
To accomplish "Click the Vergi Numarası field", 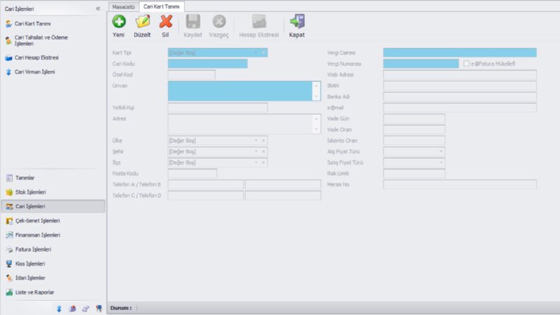I will click(x=421, y=64).
